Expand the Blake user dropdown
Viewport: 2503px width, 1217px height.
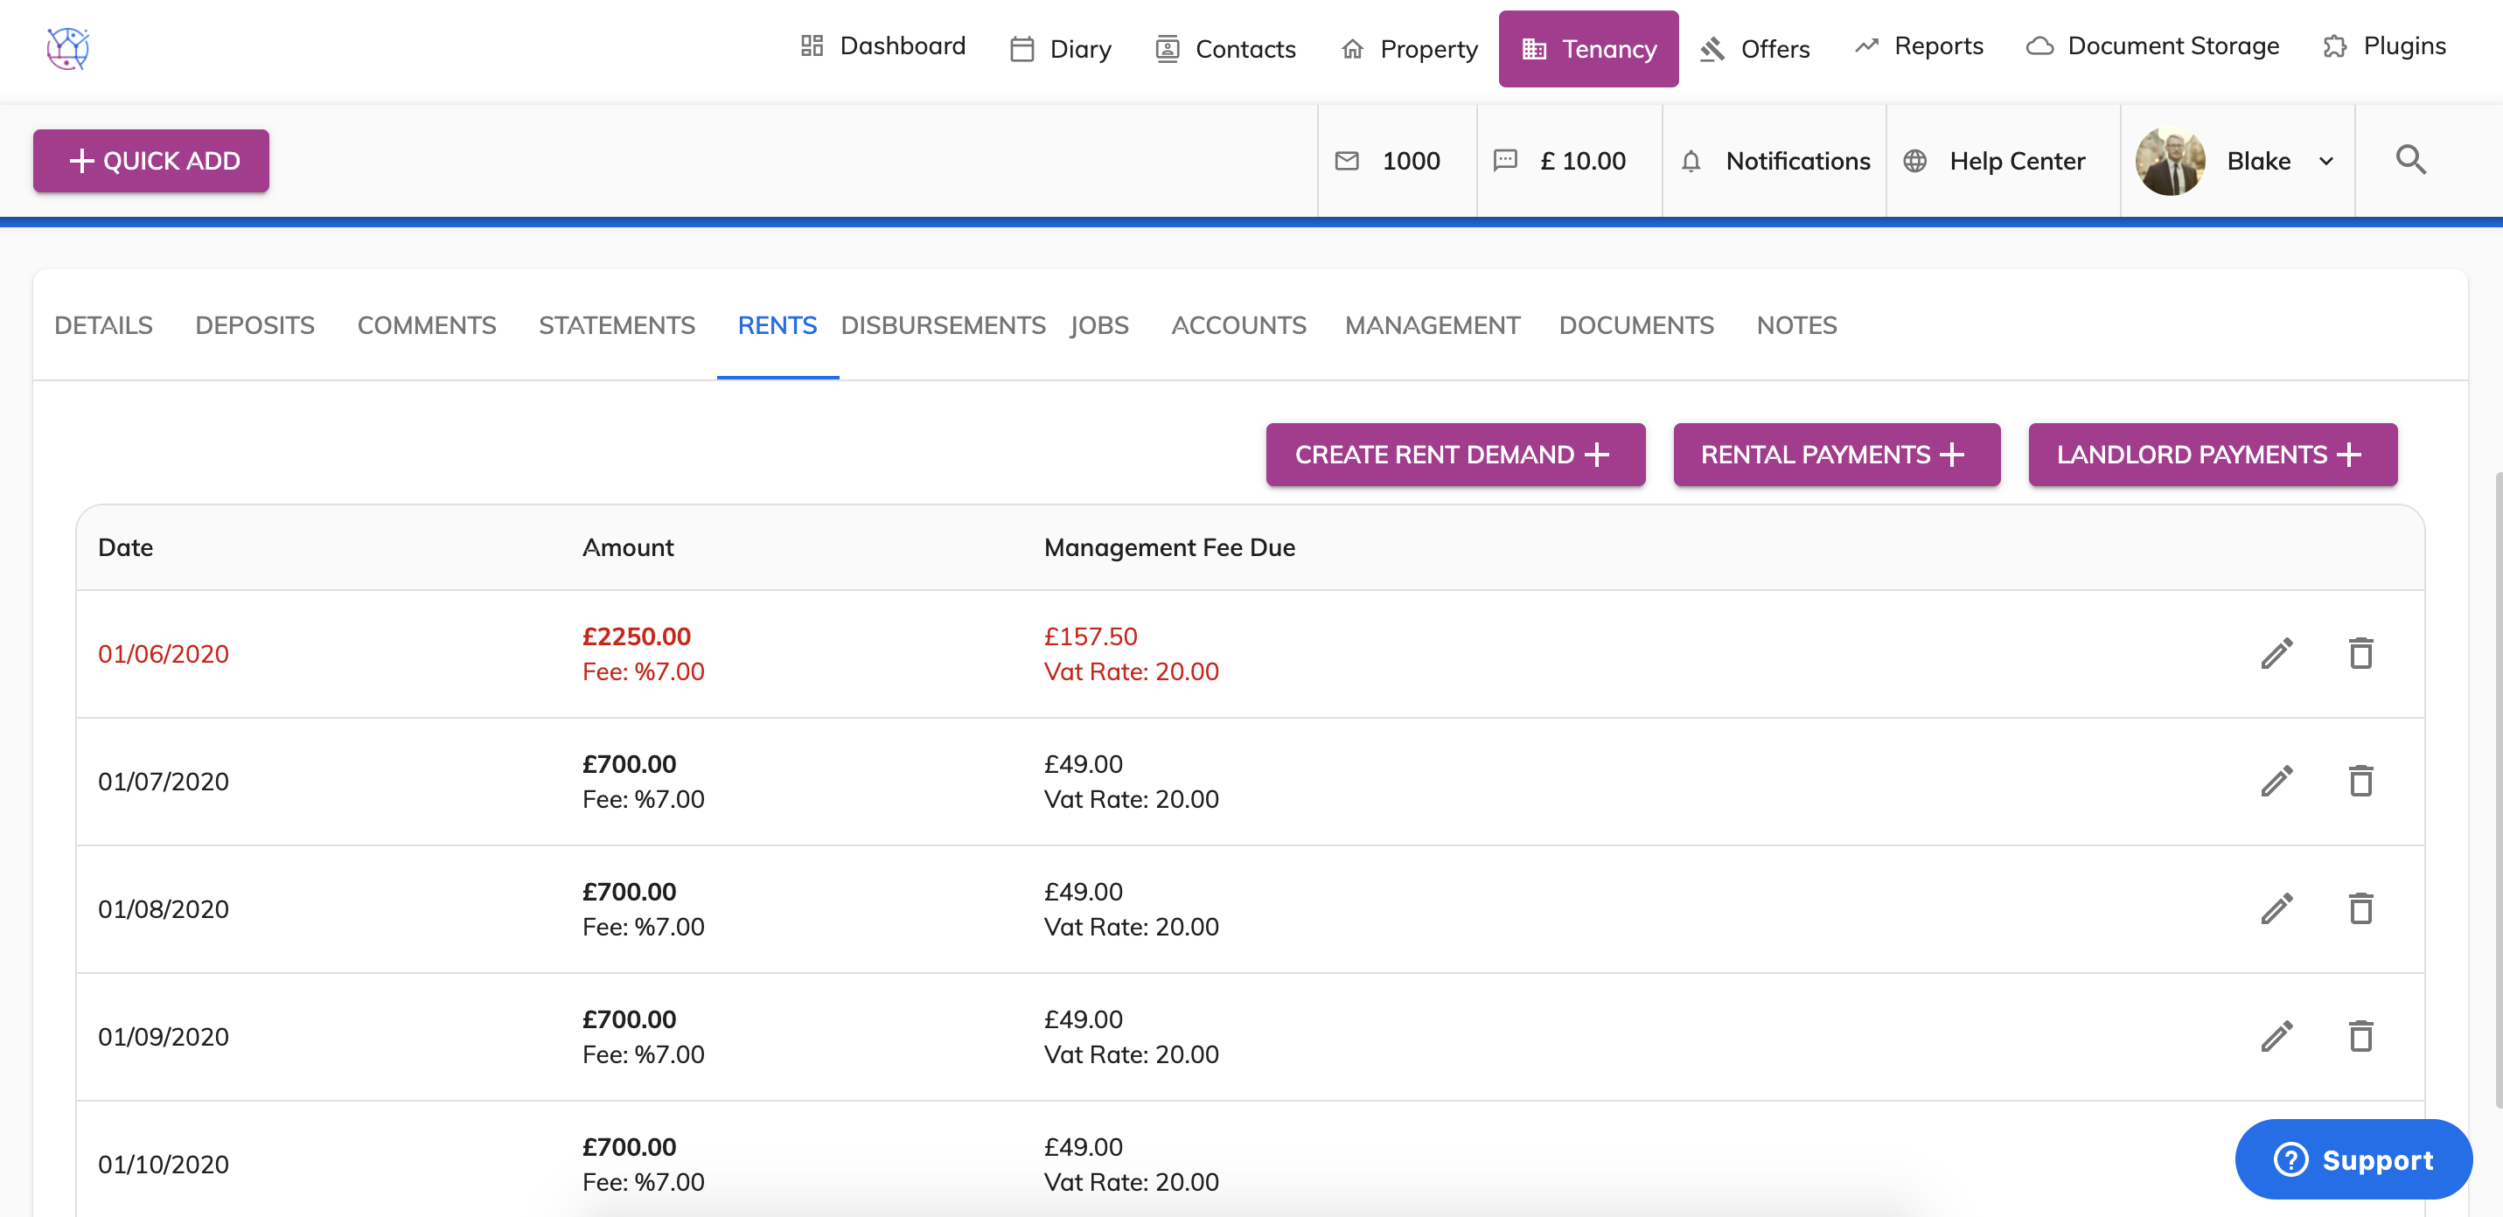(2326, 161)
